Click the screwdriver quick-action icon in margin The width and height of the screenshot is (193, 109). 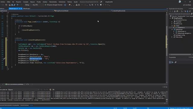click(4, 58)
